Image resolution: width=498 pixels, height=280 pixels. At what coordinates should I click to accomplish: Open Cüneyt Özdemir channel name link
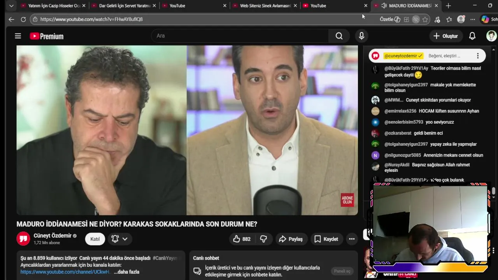pyautogui.click(x=53, y=236)
